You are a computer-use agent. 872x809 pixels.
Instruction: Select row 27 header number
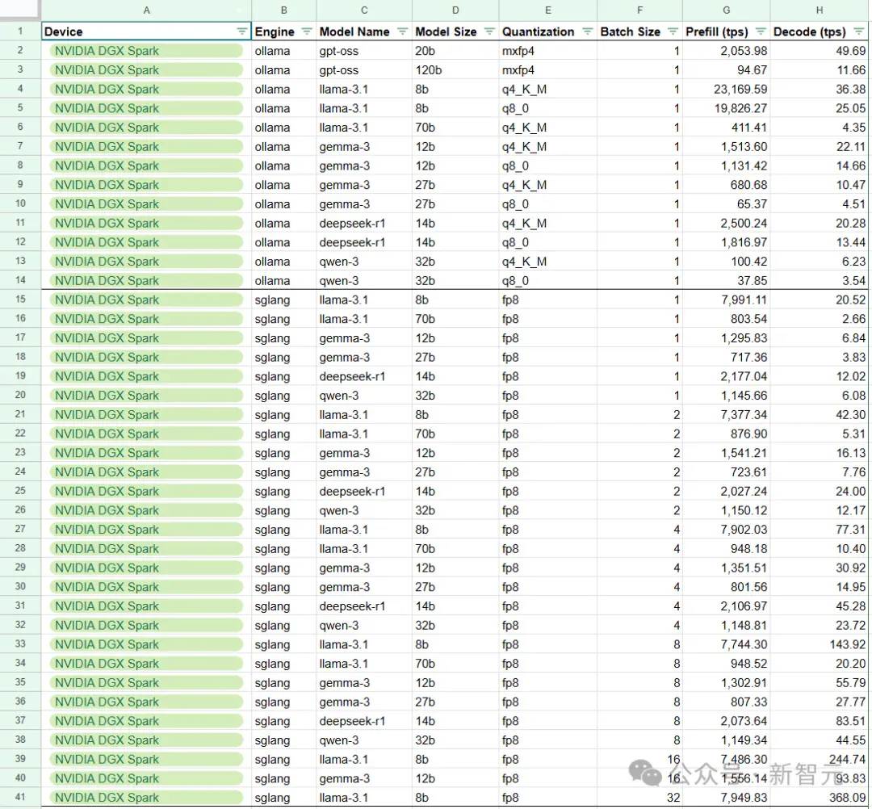point(20,529)
